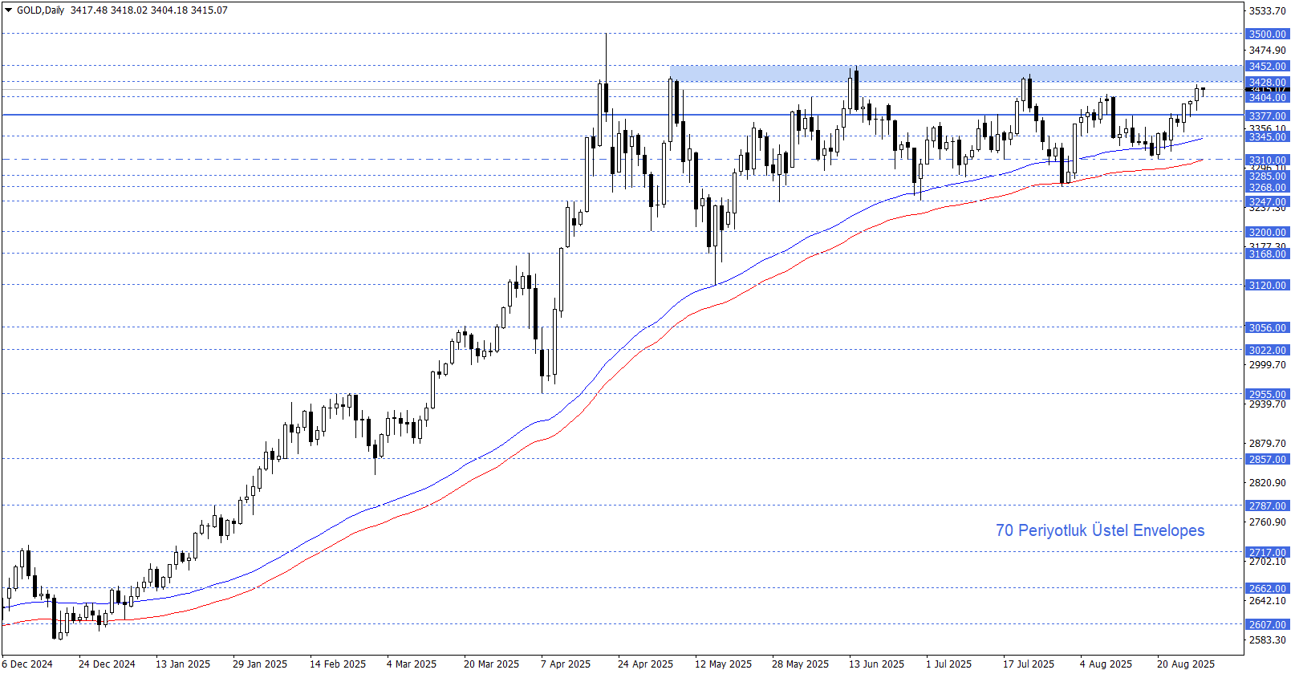This screenshot has width=1295, height=674.
Task: Click the 28 May 2025 date label
Action: point(801,664)
